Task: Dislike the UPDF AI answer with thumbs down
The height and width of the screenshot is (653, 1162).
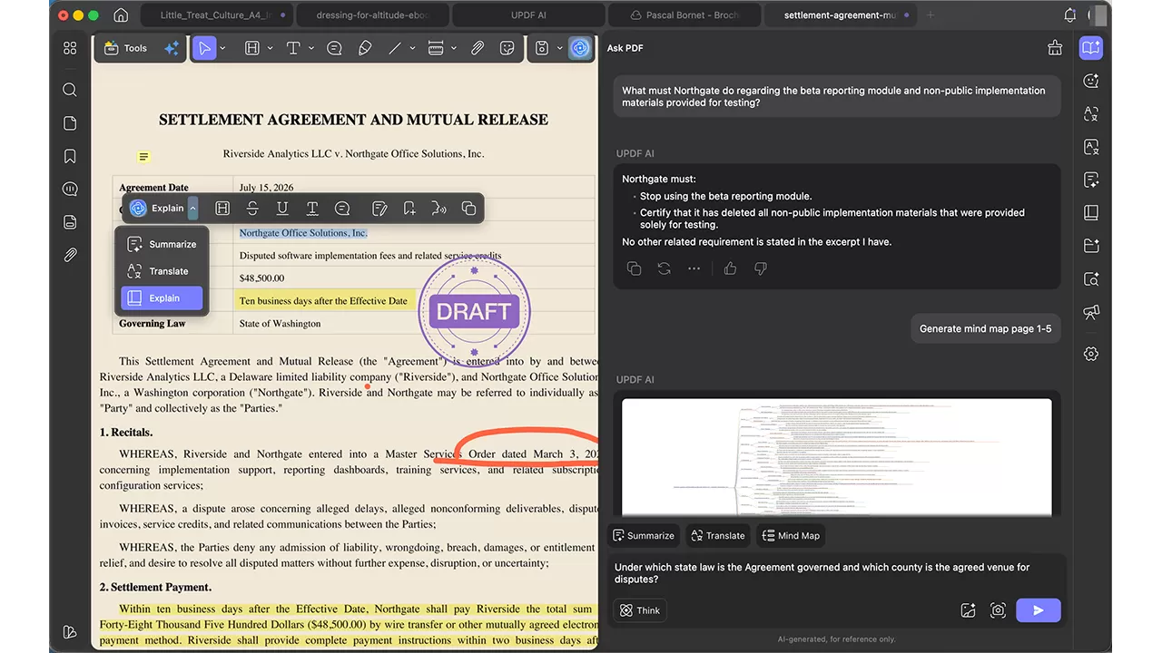Action: click(x=761, y=268)
